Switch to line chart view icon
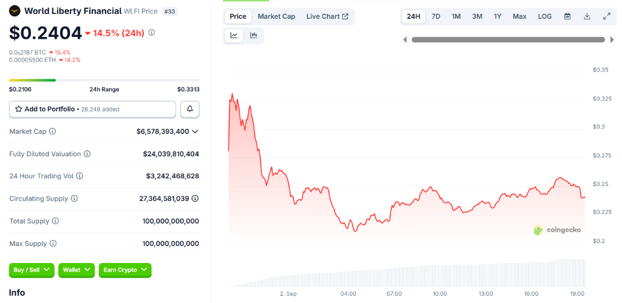Image resolution: width=622 pixels, height=303 pixels. pos(234,36)
